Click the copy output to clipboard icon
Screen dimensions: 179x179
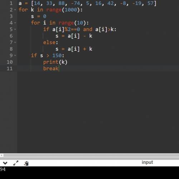click(x=26, y=164)
